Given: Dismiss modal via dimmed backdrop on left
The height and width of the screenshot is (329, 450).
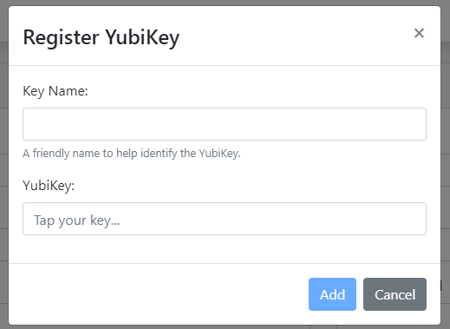Looking at the screenshot, I should click(4, 164).
